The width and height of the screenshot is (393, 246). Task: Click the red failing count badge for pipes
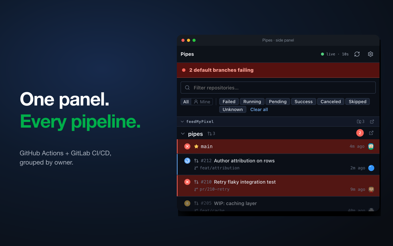(x=360, y=133)
